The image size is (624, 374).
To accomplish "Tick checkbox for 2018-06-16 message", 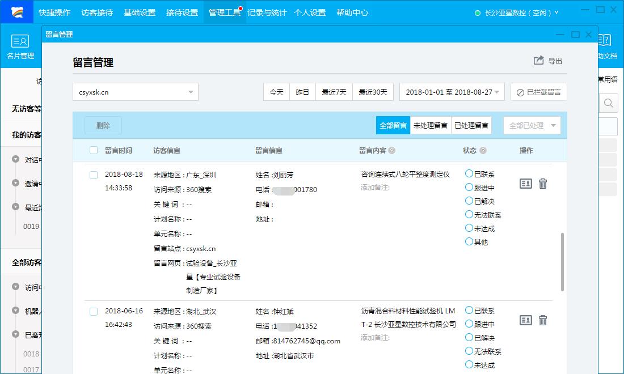I will pos(94,312).
